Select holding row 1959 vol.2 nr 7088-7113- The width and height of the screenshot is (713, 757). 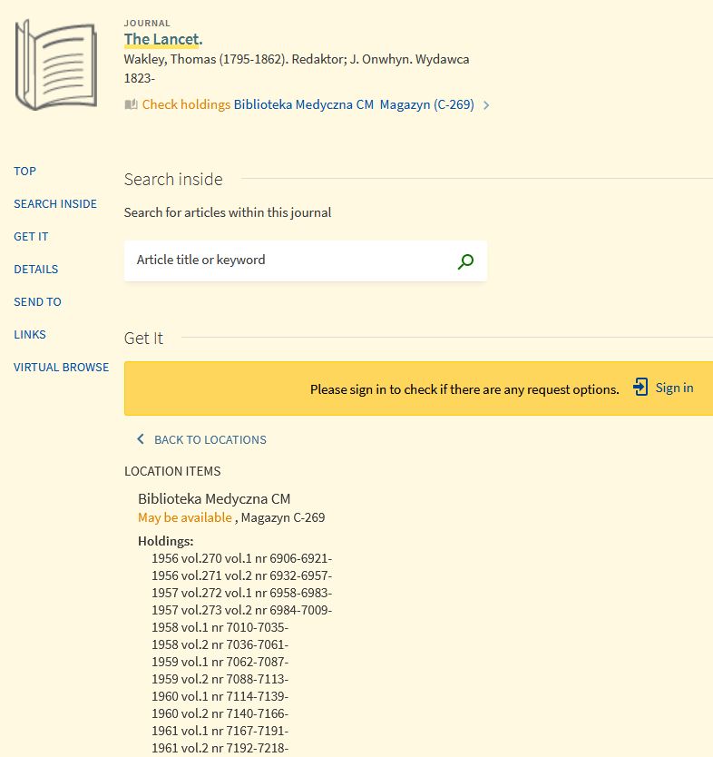point(220,679)
